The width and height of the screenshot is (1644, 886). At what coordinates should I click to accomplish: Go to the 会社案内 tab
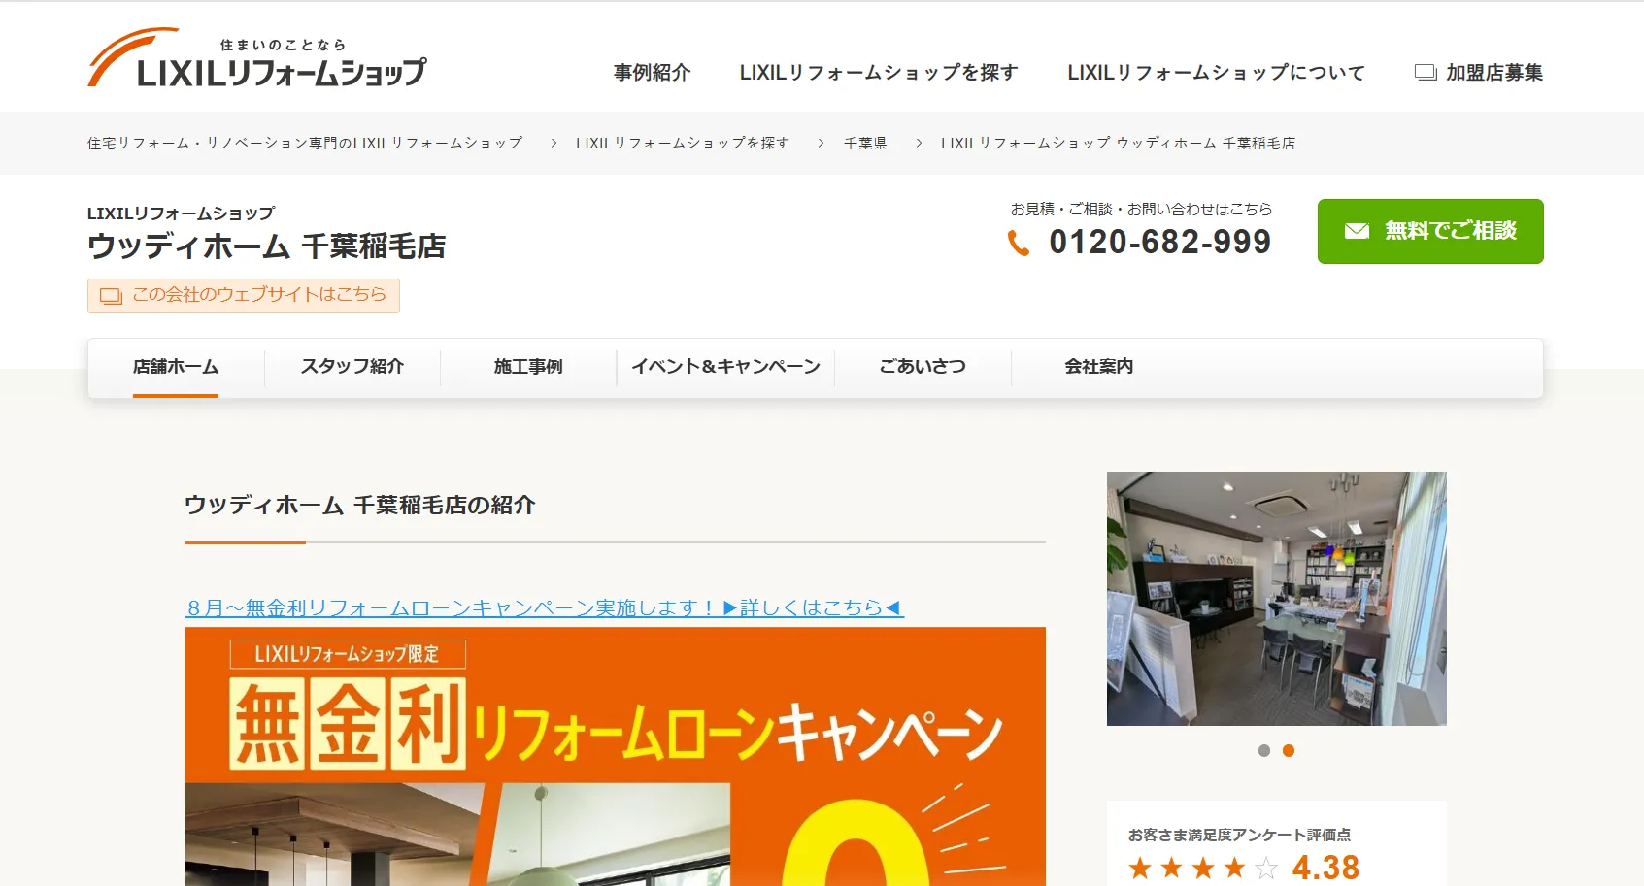click(x=1098, y=367)
